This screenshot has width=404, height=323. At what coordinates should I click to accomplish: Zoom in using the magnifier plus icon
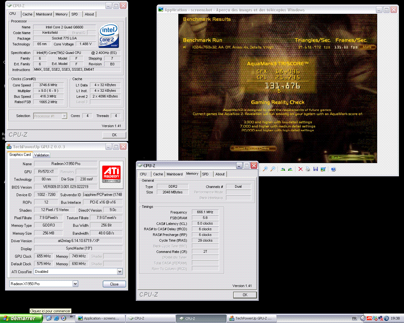[265, 169]
